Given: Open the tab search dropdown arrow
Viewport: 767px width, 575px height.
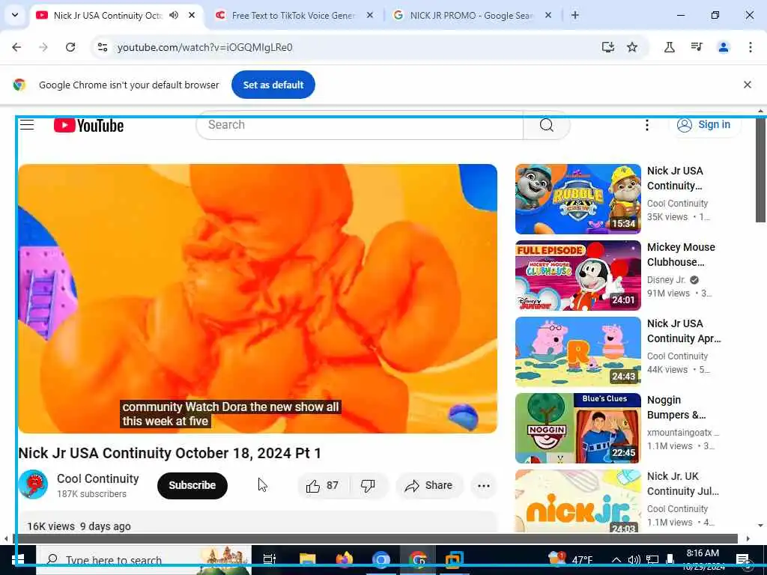Looking at the screenshot, I should tap(15, 15).
